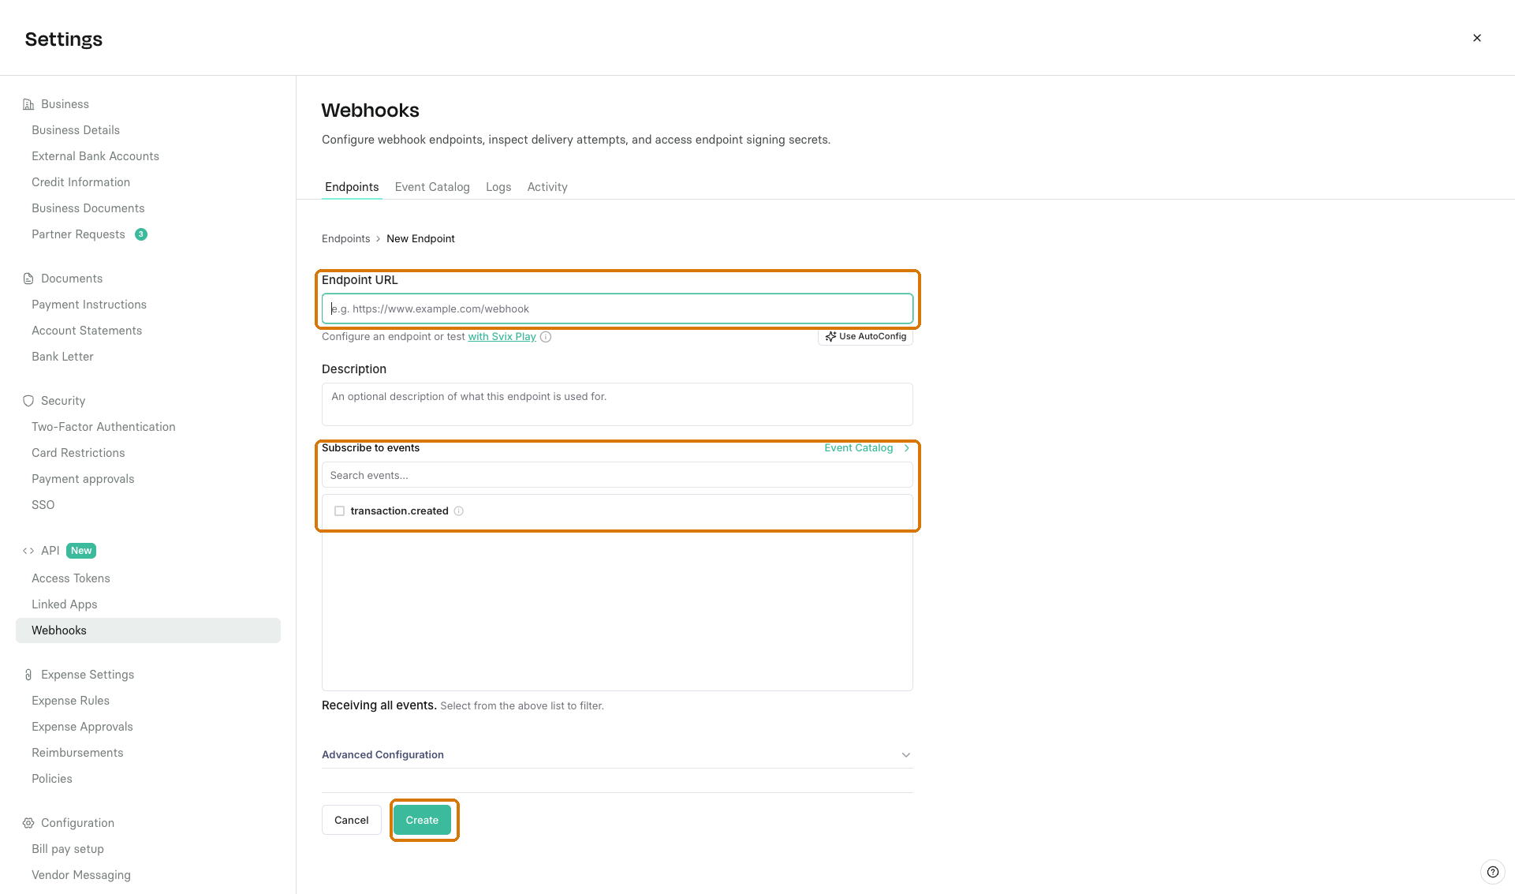
Task: Switch to the Logs tab
Action: tap(498, 187)
